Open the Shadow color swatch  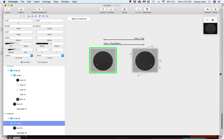(13, 50)
